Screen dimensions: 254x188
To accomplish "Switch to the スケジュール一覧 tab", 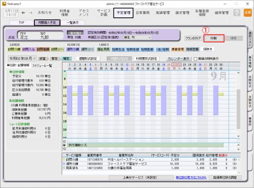I will [x=42, y=66].
